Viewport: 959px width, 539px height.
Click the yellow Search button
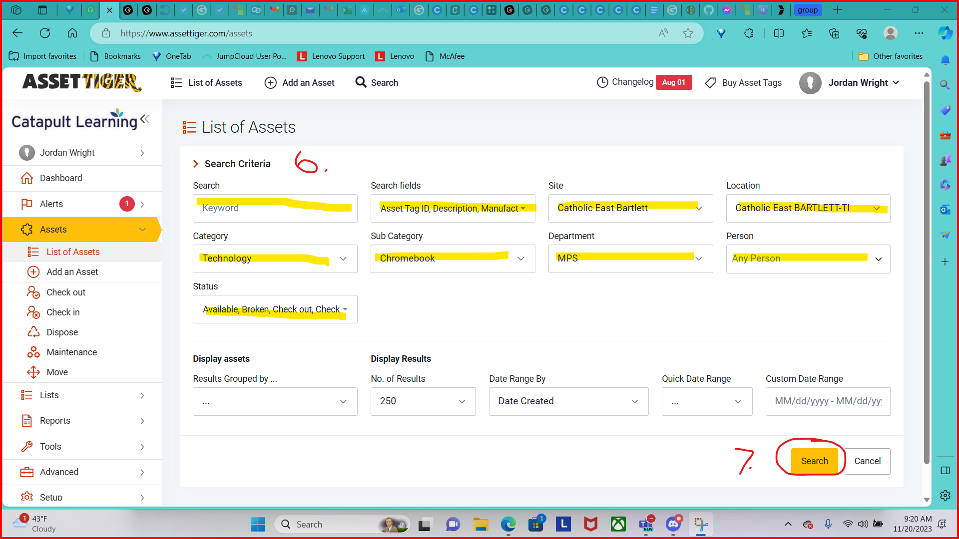[814, 461]
